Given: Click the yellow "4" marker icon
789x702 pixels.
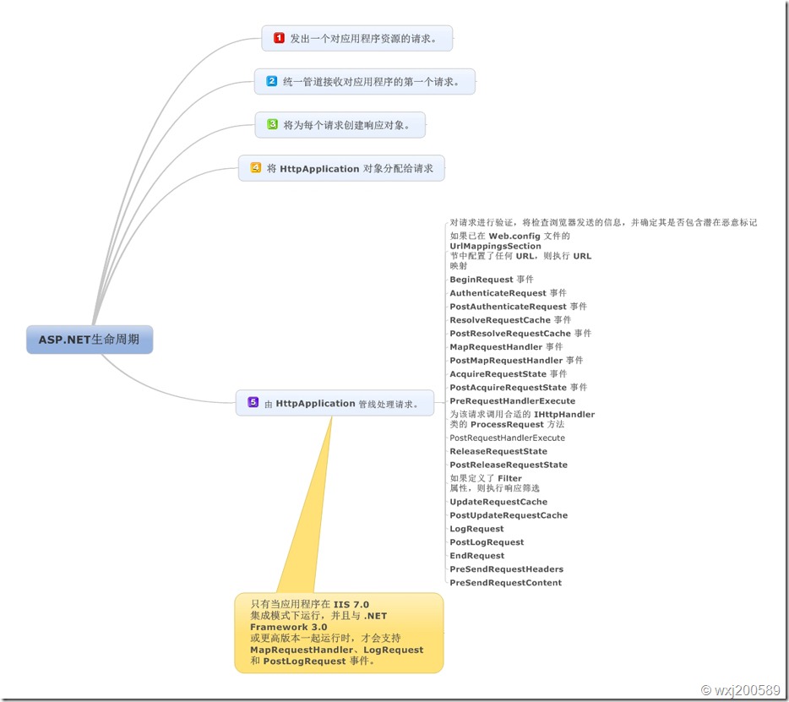Looking at the screenshot, I should point(255,168).
